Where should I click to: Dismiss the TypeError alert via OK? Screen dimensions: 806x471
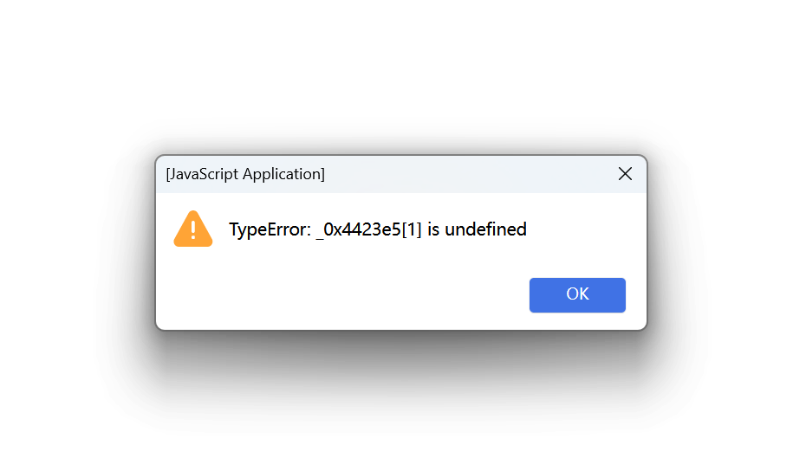point(577,295)
